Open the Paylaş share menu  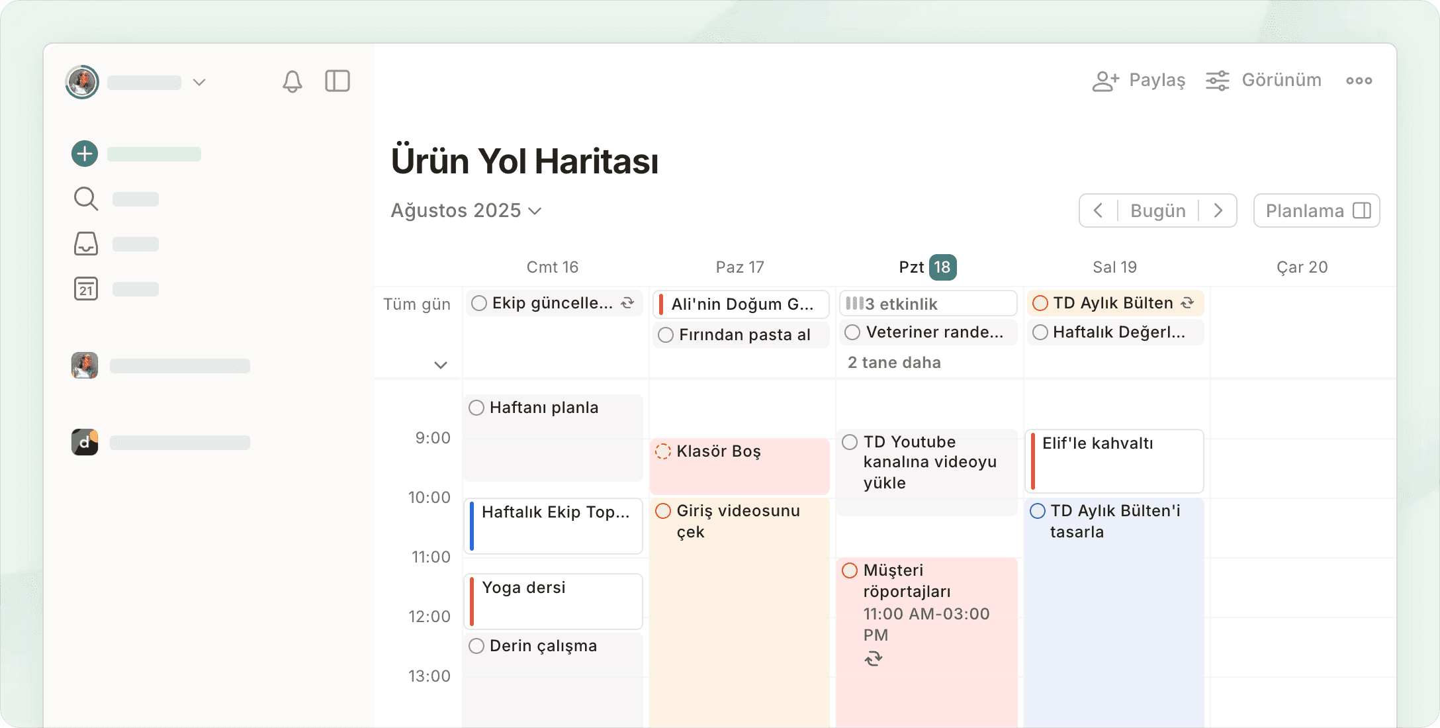coord(1139,81)
